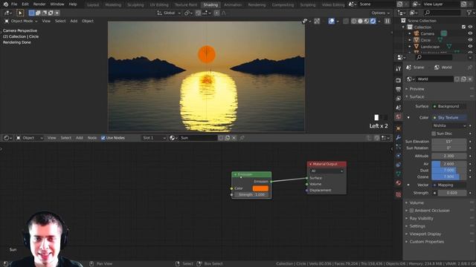The image size is (476, 267).
Task: Open the outliner filter funnel
Action: (469, 13)
